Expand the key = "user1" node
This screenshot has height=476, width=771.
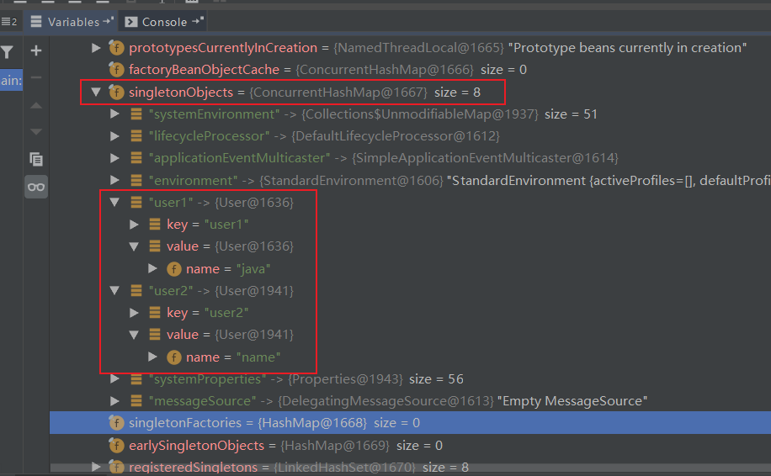pos(134,225)
